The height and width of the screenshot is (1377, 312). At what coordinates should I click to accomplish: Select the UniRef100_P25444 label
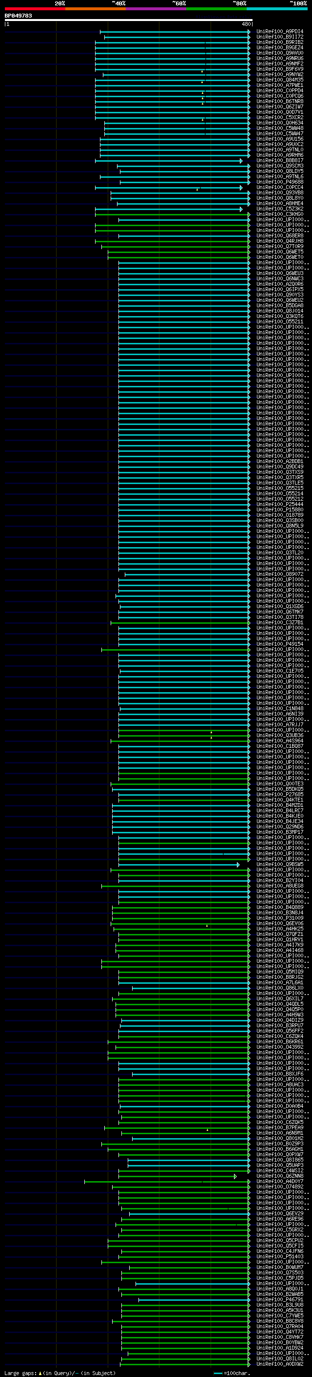[x=280, y=505]
